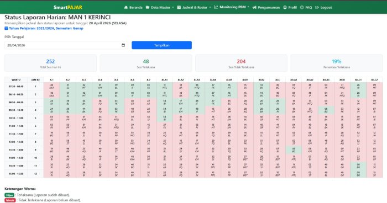This screenshot has width=387, height=203.
Task: Click the XII.B class column header
Action: [x=342, y=79]
